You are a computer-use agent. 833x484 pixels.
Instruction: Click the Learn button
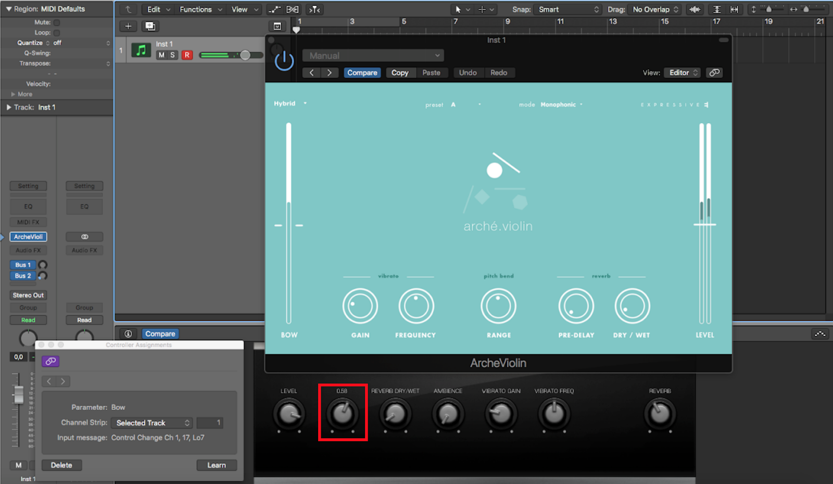tap(217, 465)
